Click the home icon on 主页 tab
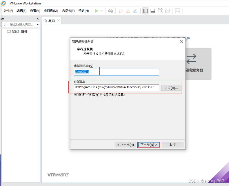Viewport: 229px width, 186px height. click(x=45, y=21)
